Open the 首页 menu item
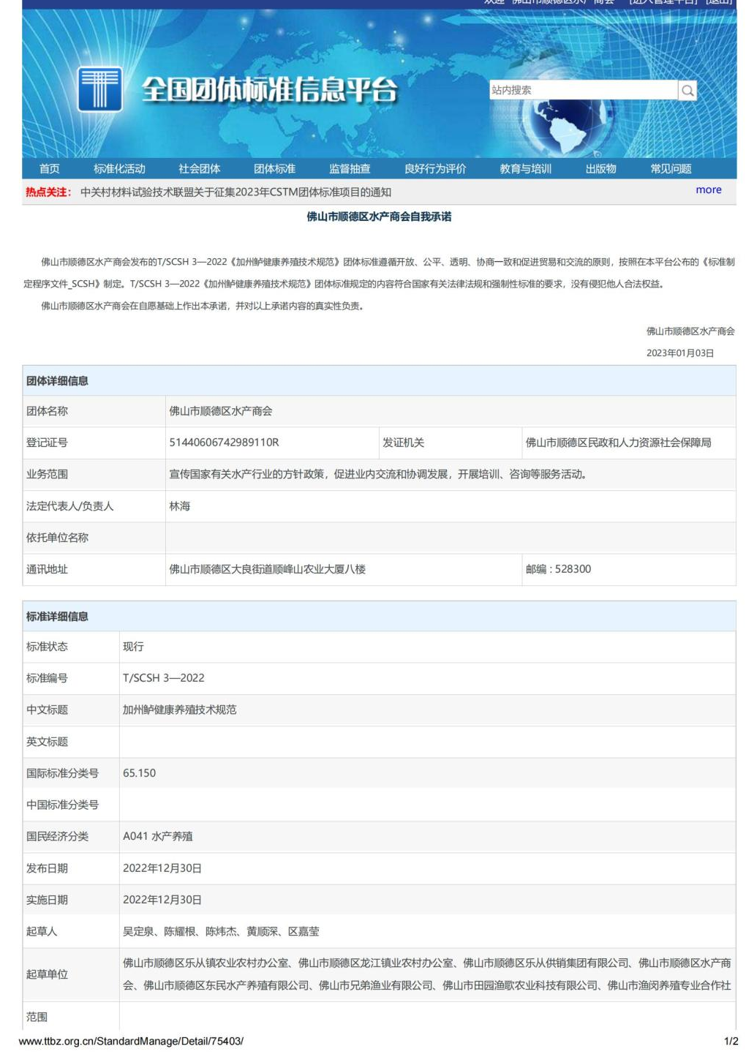The image size is (746, 1057). coord(50,169)
